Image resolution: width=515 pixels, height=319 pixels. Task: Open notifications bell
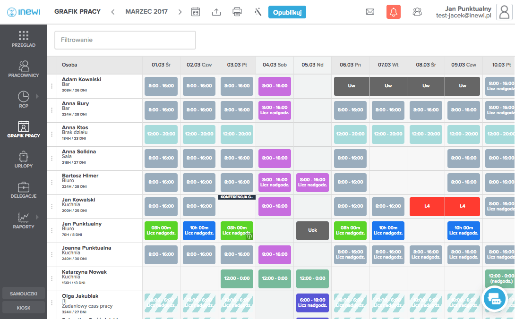(x=393, y=12)
